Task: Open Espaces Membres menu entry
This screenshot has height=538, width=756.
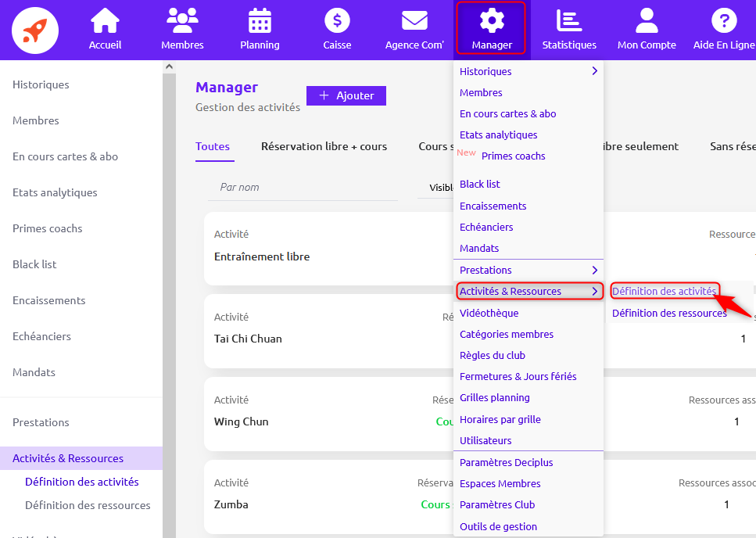Action: click(500, 483)
